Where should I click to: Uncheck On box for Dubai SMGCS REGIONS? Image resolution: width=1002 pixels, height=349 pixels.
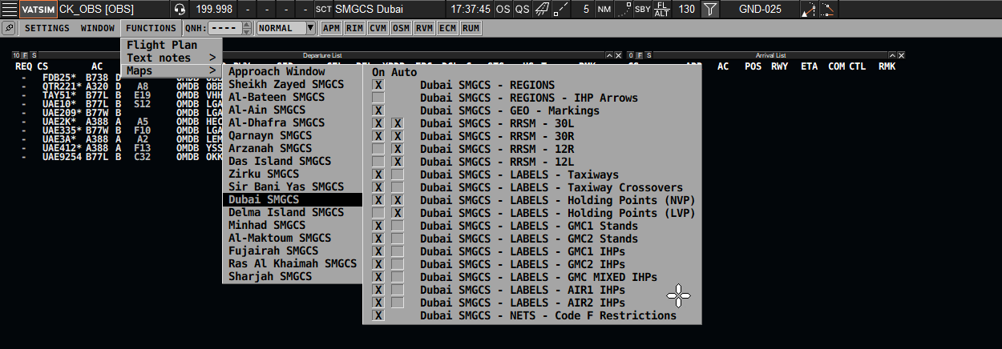378,85
